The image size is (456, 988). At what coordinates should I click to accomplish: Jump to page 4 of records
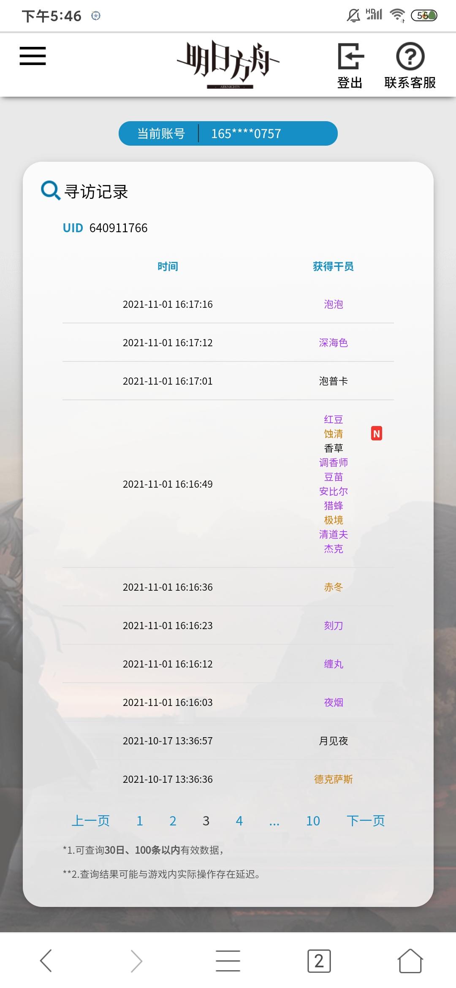tap(239, 821)
